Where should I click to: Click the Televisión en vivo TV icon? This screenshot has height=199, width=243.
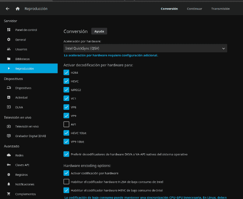coord(9,126)
